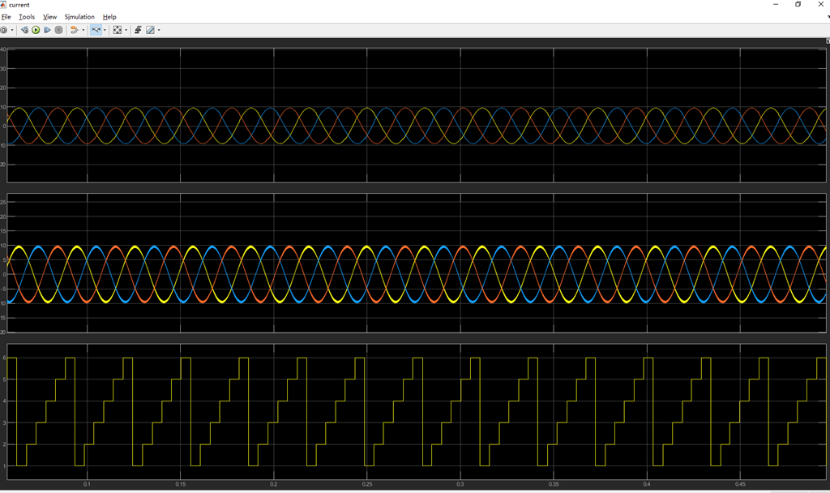Restore down the scope window

(798, 4)
